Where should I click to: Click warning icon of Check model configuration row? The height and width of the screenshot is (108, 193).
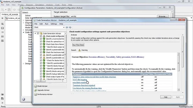point(44,36)
